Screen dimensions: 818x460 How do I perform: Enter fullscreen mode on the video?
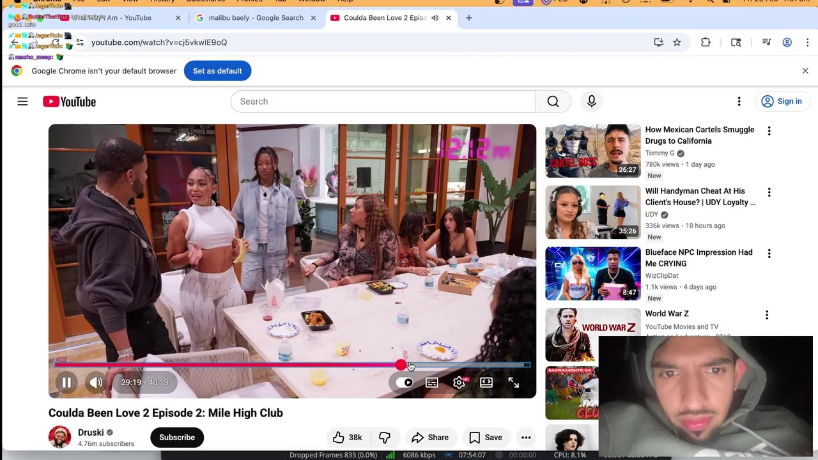[x=514, y=383]
